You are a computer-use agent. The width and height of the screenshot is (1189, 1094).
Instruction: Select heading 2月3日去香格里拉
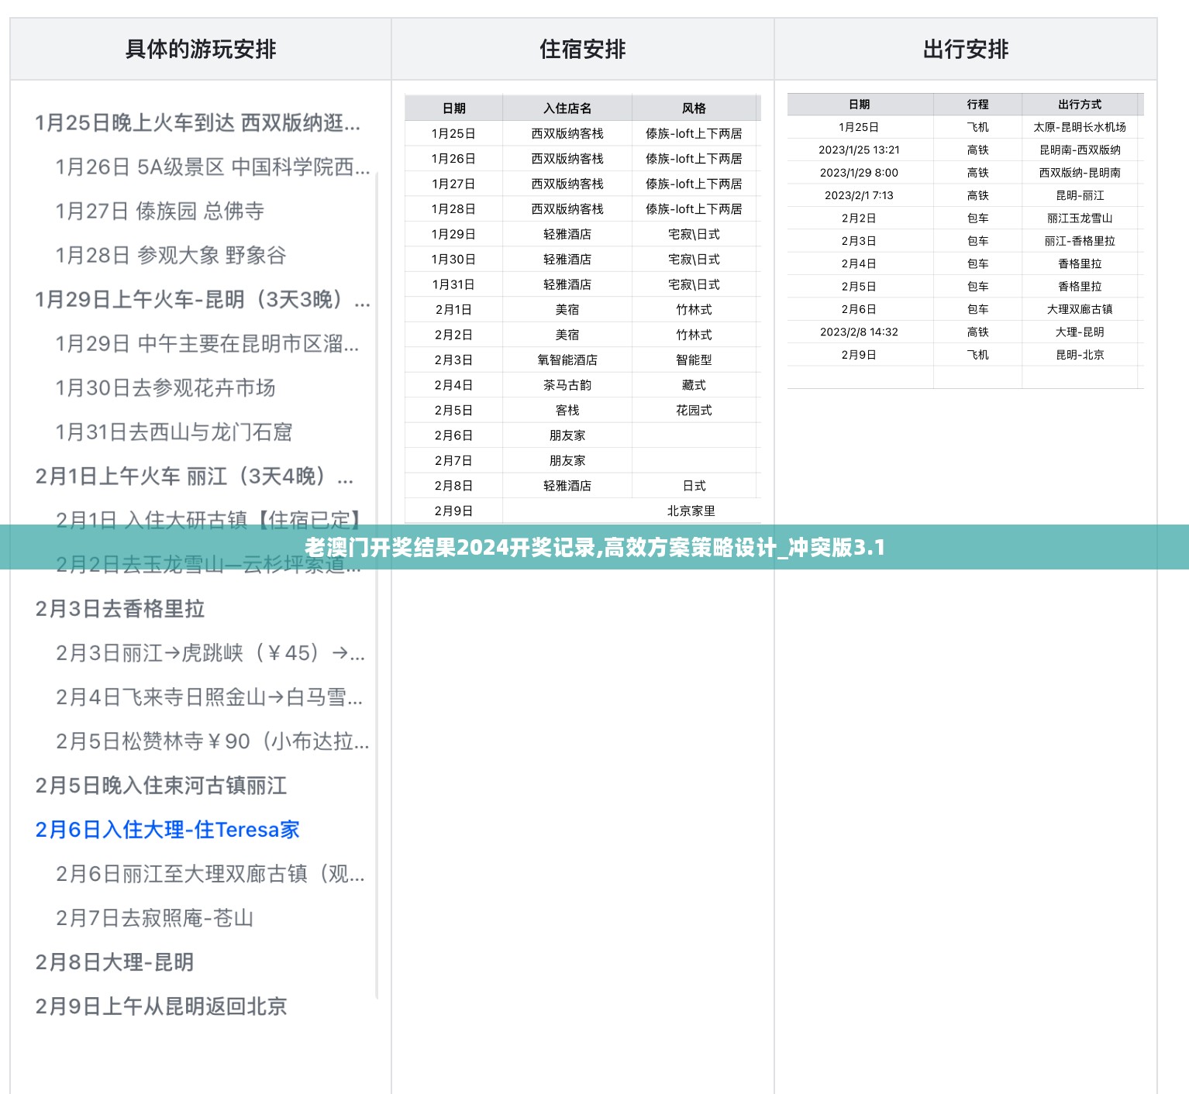[120, 608]
